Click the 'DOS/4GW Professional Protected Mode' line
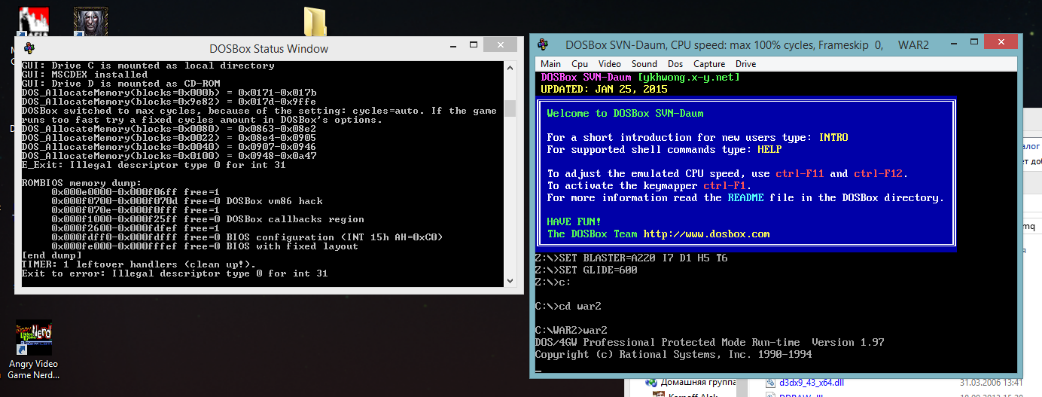The height and width of the screenshot is (397, 1042). coord(709,342)
